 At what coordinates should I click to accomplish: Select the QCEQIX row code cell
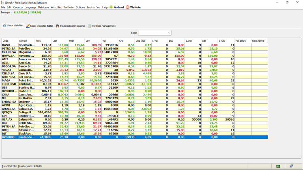tap(10, 113)
